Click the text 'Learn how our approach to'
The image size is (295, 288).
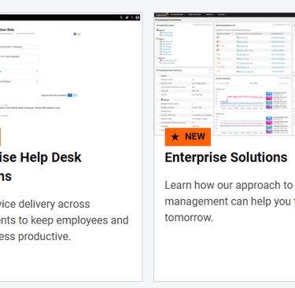click(x=229, y=185)
